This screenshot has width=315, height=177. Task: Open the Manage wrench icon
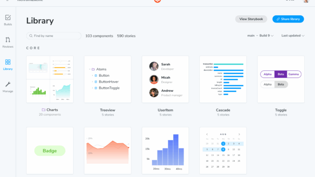[8, 84]
